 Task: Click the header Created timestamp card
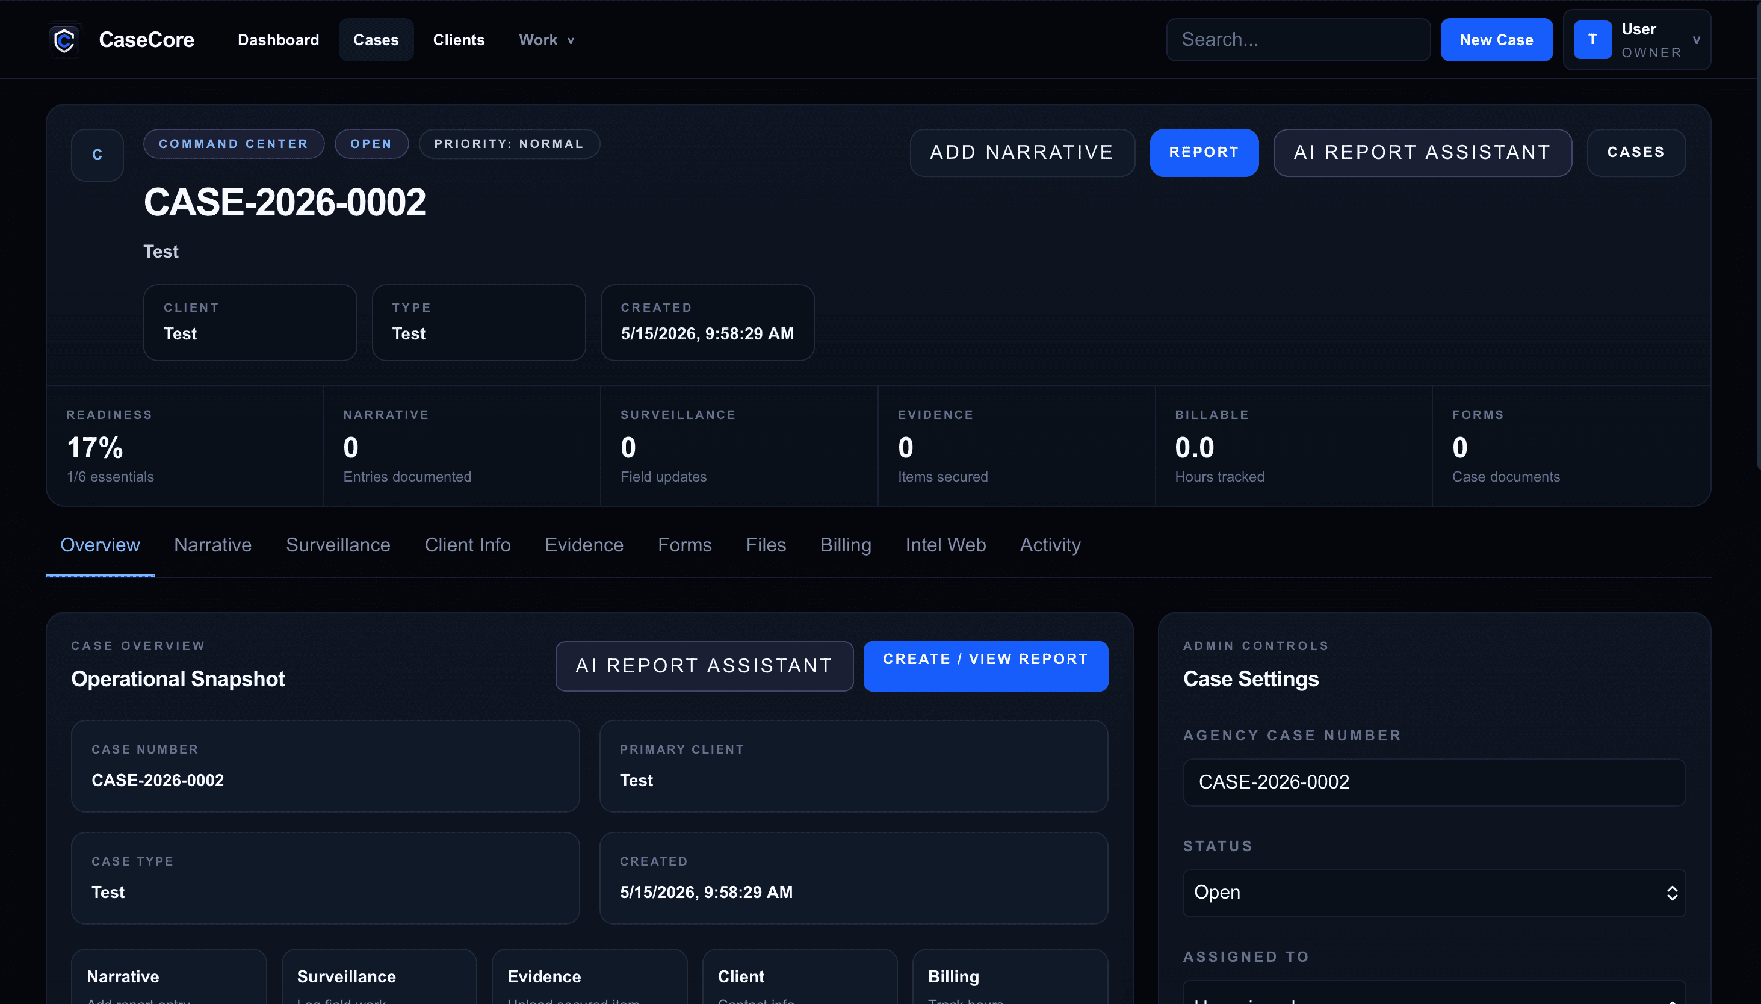click(707, 322)
